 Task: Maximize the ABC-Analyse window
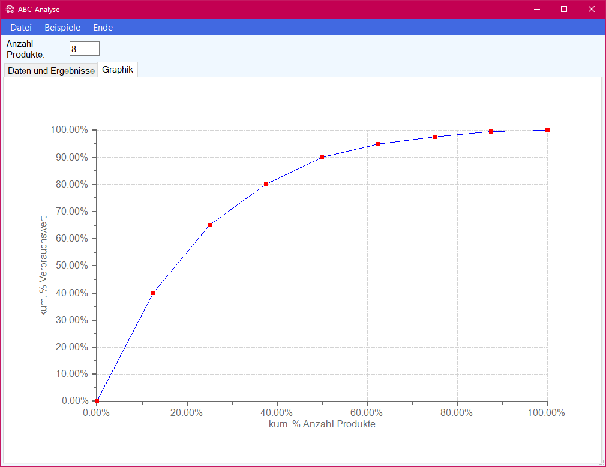[564, 9]
